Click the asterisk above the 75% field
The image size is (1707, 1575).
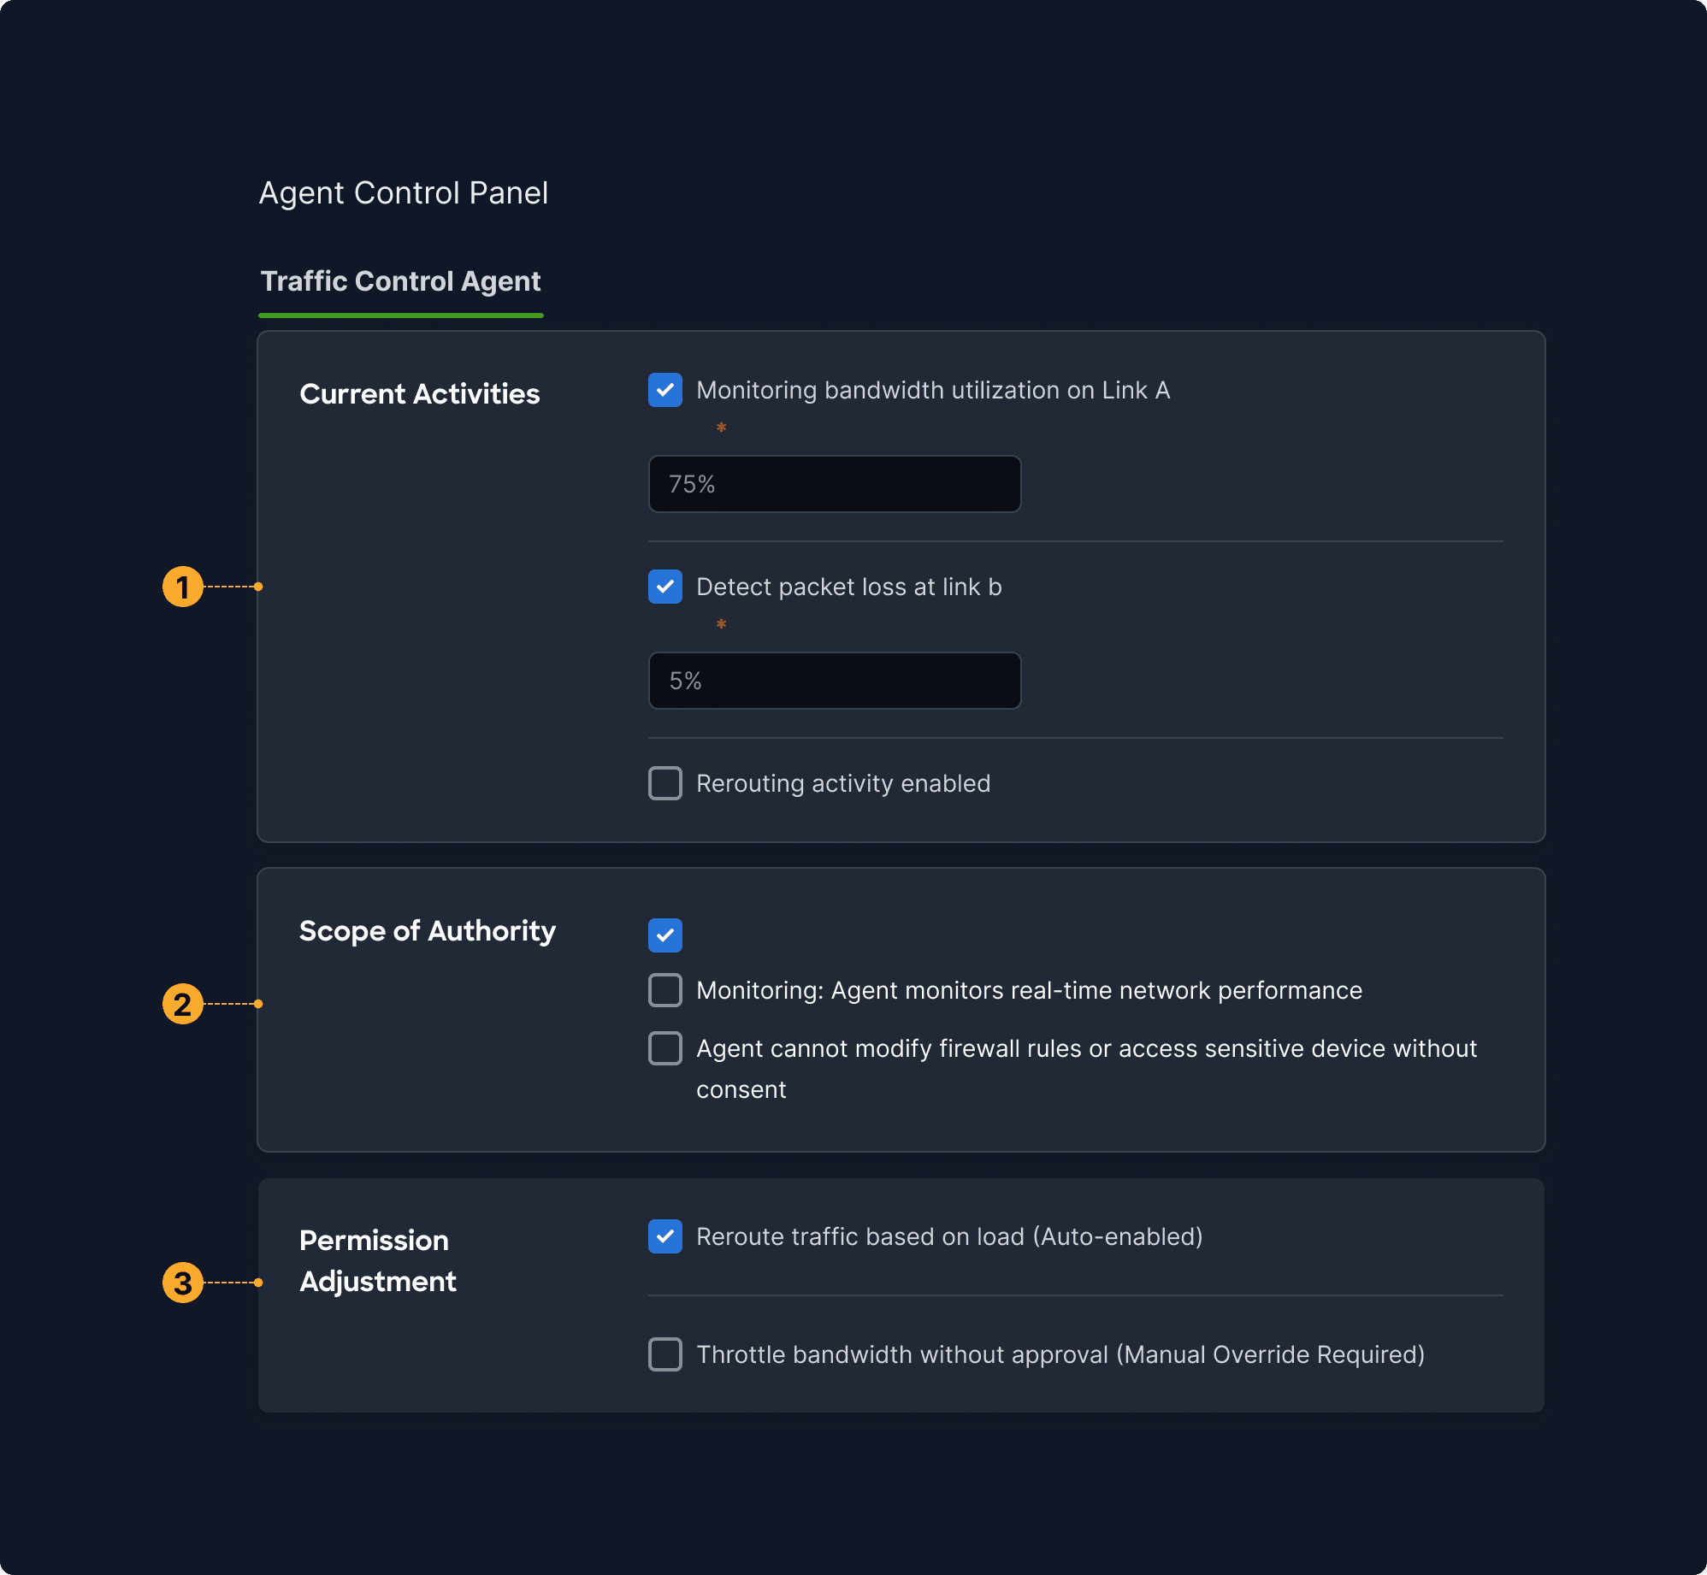pyautogui.click(x=721, y=427)
